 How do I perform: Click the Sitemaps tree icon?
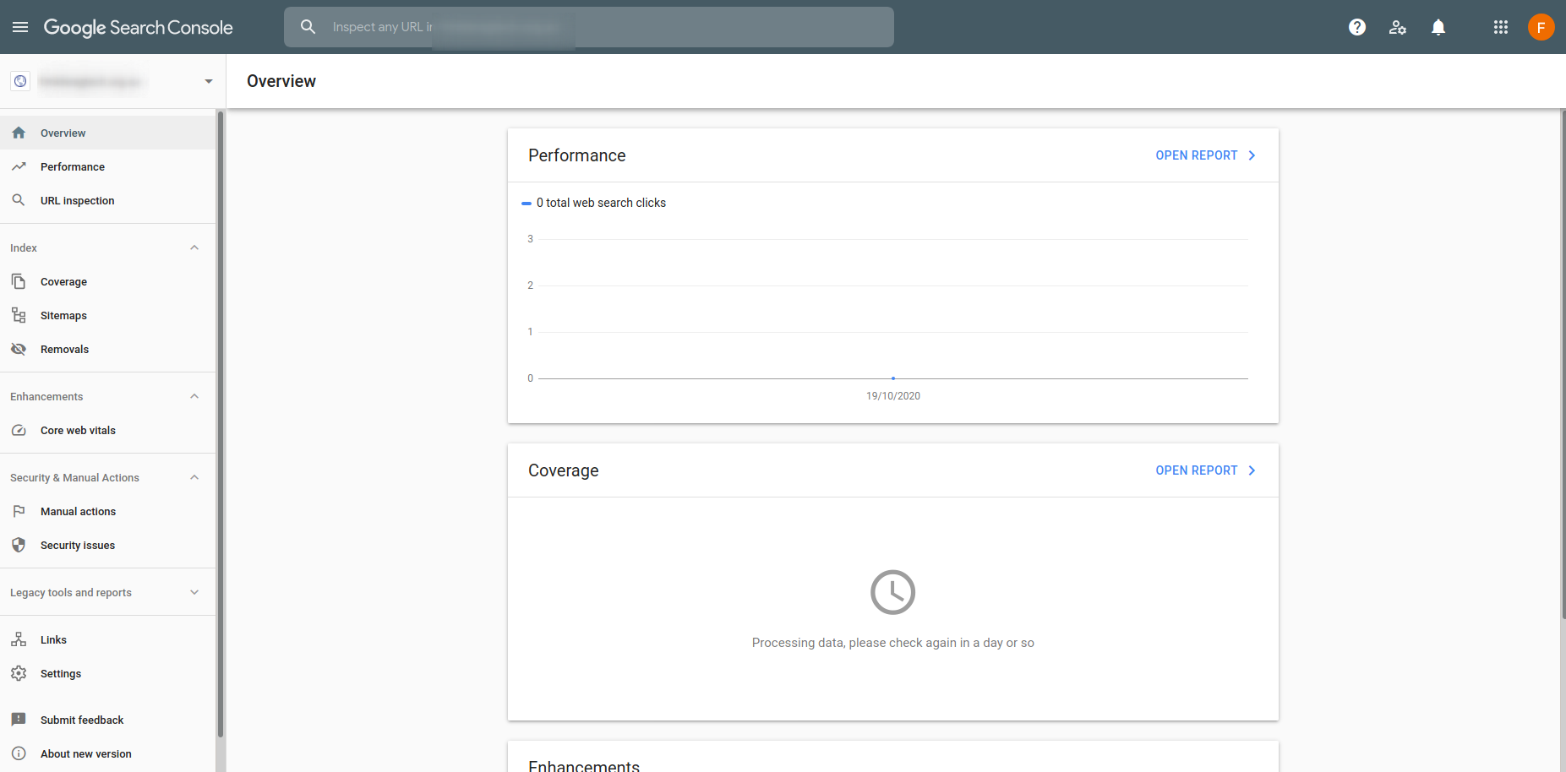pos(19,315)
